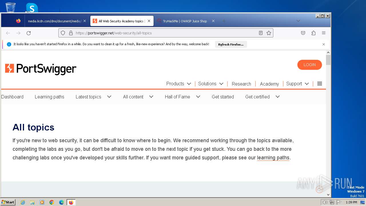Launch Microsoft Edge from the taskbar
The width and height of the screenshot is (366, 206).
(61, 202)
